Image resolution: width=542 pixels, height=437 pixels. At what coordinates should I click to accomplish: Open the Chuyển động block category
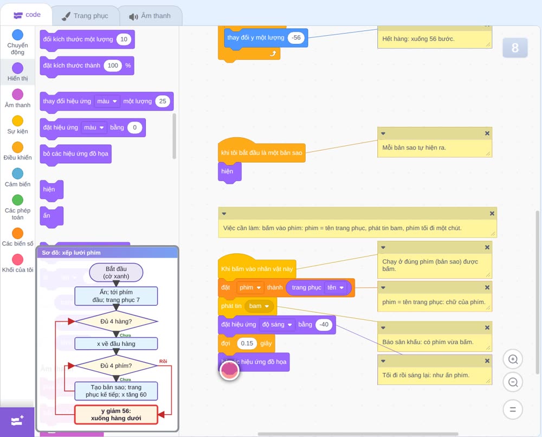coord(17,42)
